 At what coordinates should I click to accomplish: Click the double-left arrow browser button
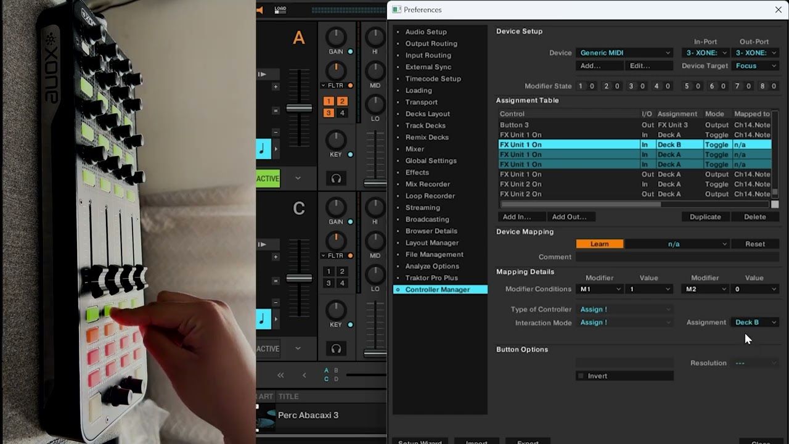click(x=280, y=375)
